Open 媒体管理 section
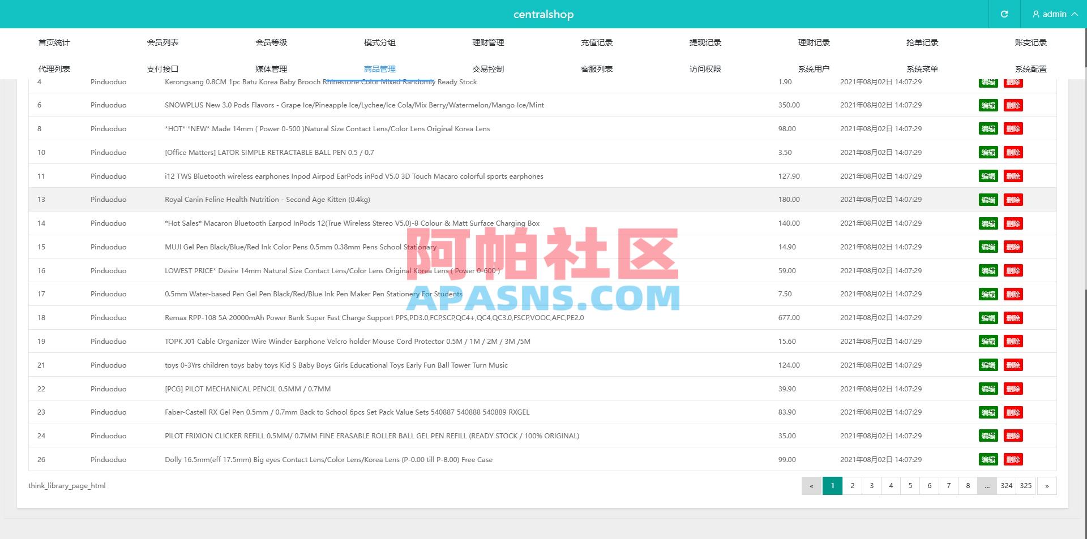1087x539 pixels. click(269, 68)
